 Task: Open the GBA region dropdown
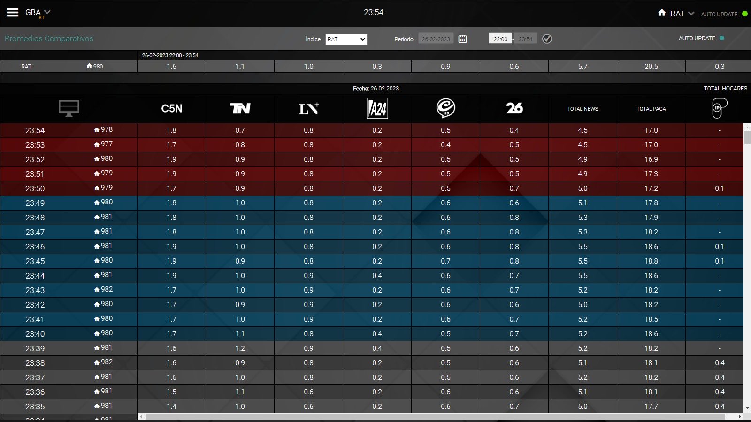coord(38,13)
